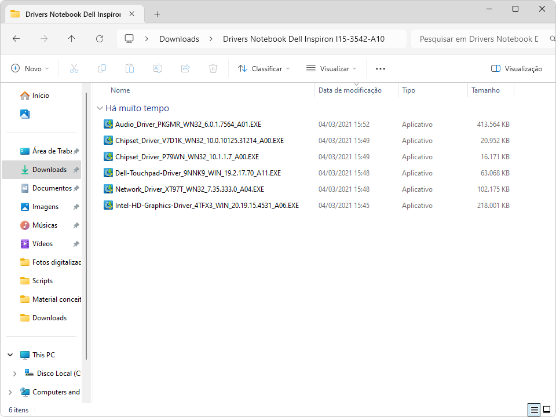
Task: Click the search magnifier icon
Action: pos(552,39)
